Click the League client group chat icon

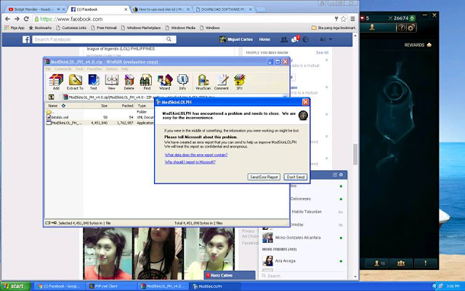tap(401, 263)
